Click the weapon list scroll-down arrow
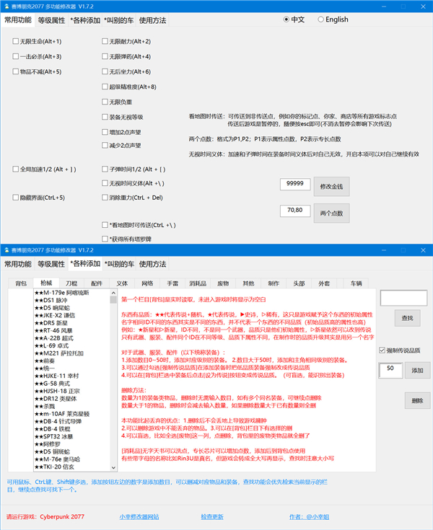Image resolution: width=433 pixels, height=530 pixels. tap(113, 468)
